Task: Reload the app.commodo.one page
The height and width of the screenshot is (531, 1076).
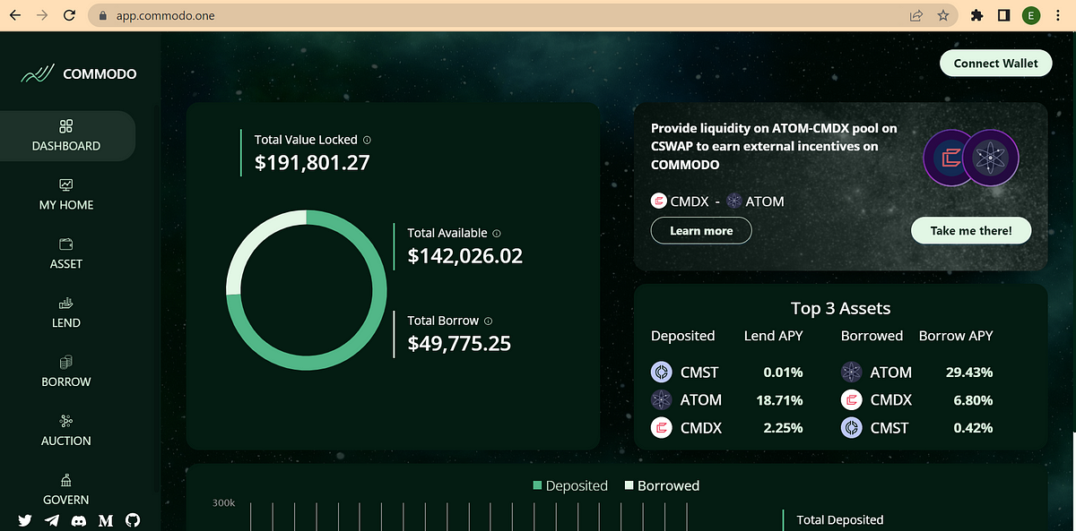Action: click(x=70, y=16)
